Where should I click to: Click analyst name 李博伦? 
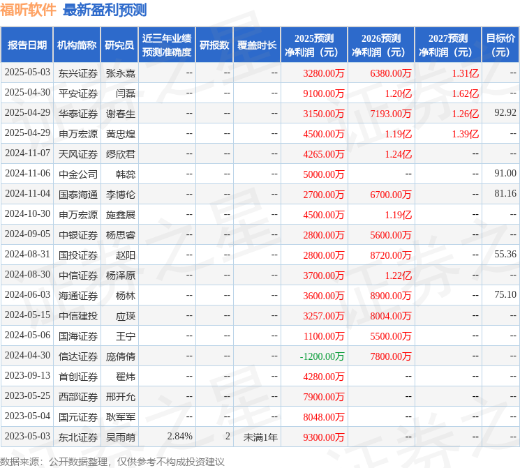click(x=121, y=195)
